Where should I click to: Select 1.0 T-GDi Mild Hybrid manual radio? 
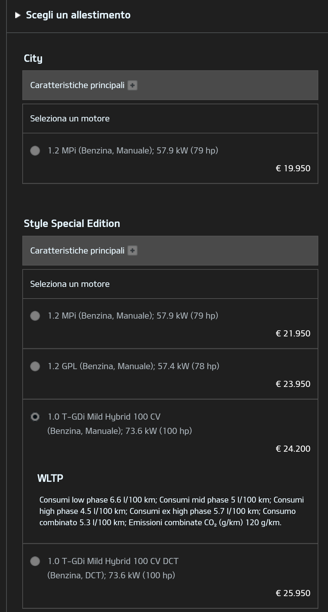(x=35, y=417)
